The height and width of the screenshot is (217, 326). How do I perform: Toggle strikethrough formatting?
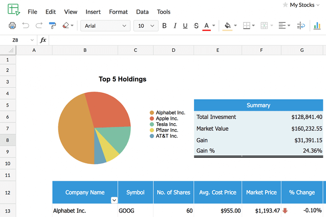coord(196,26)
